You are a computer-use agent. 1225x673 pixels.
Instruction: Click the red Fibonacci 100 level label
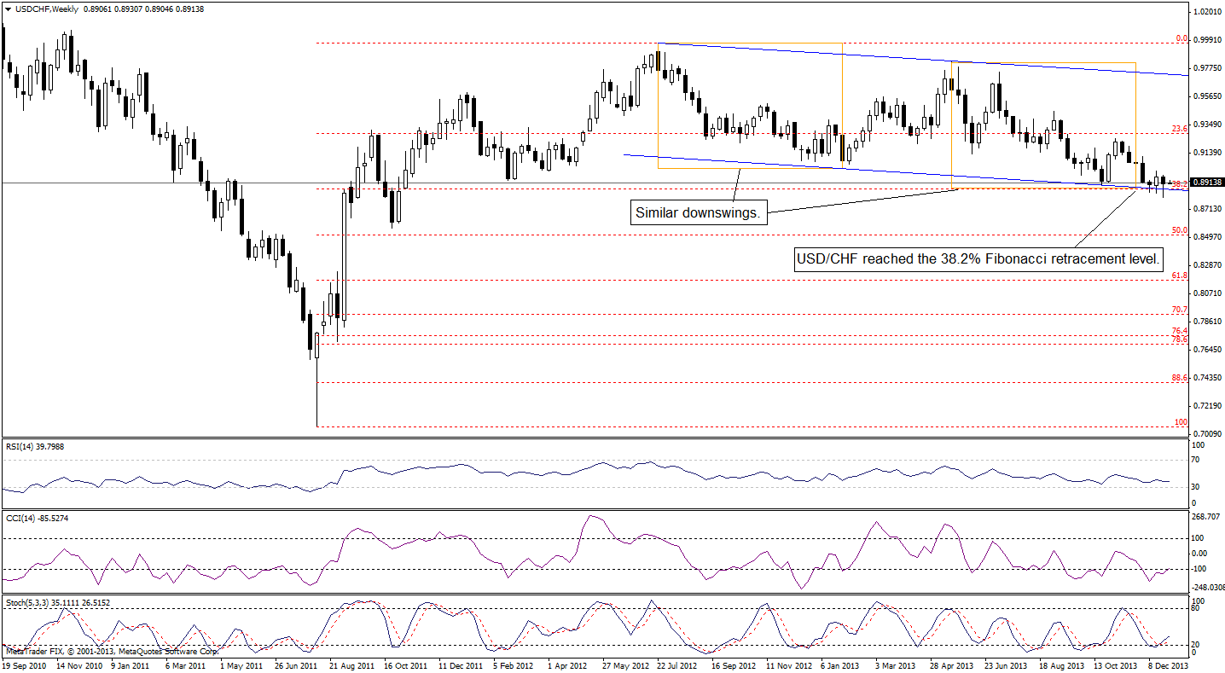[1182, 422]
